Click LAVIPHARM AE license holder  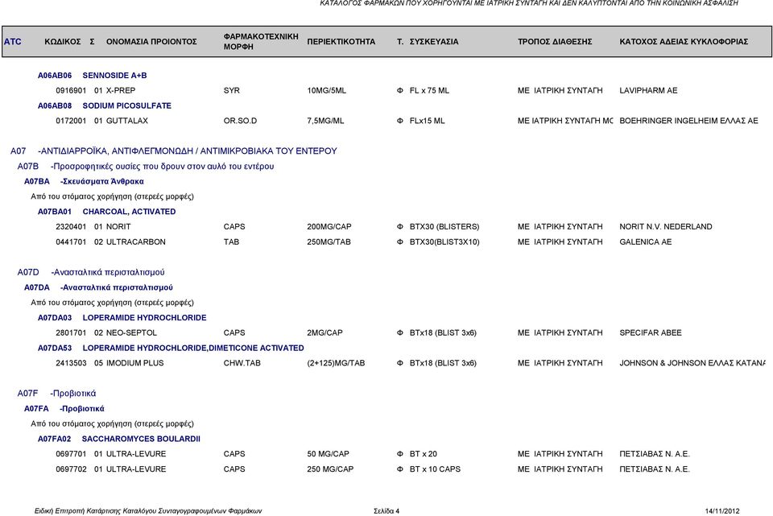coord(648,91)
